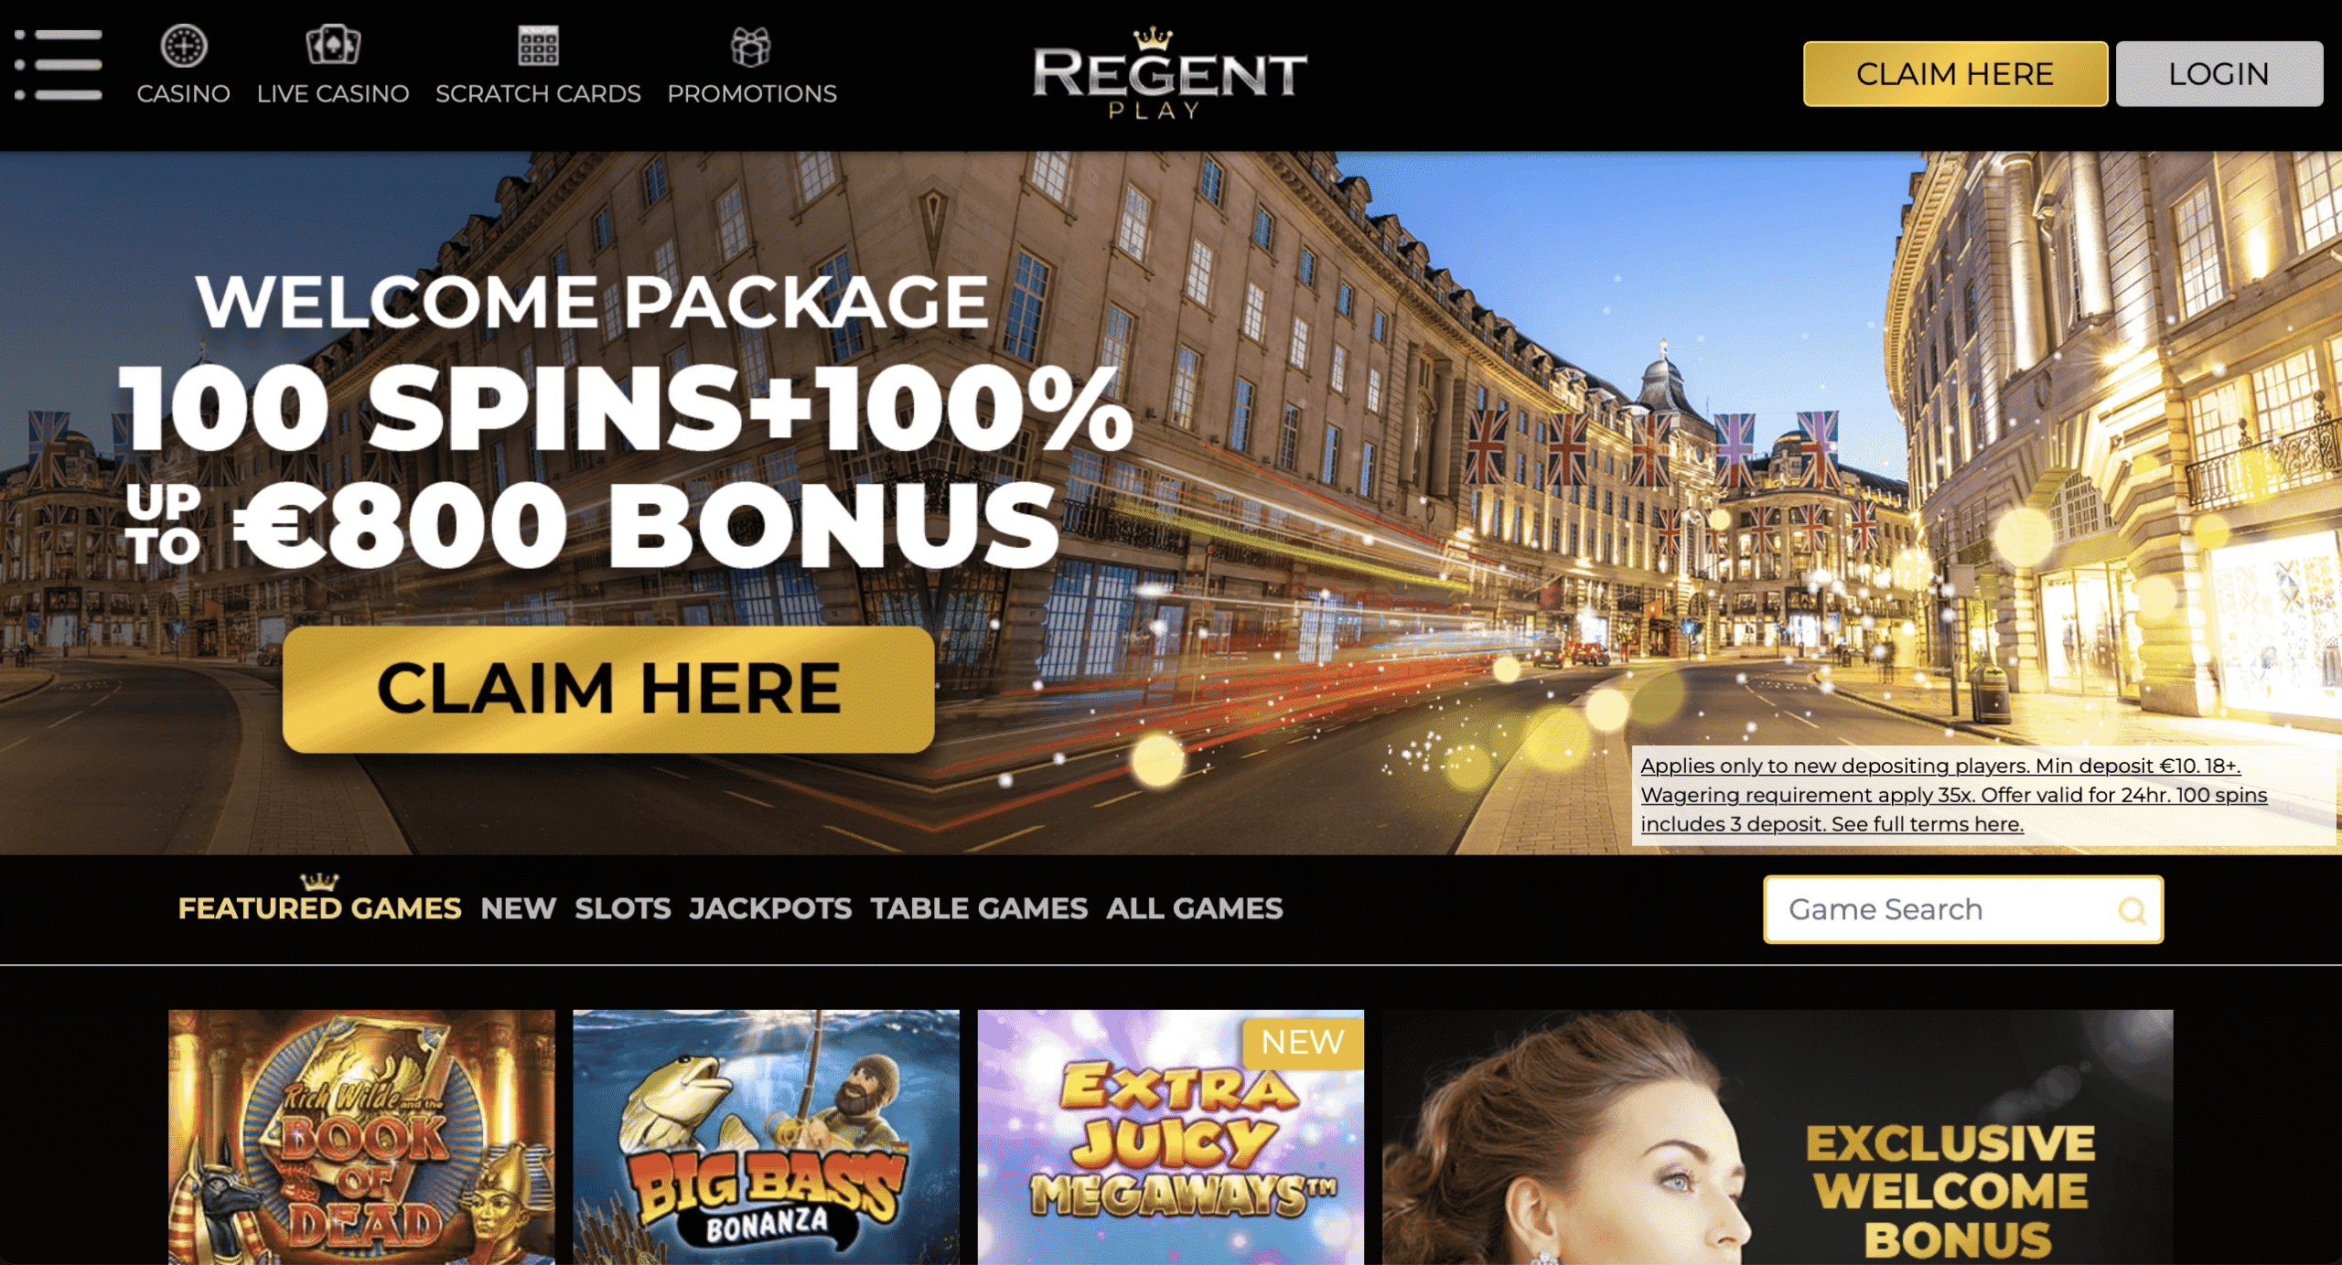Switch to the Slots tab

tap(623, 908)
